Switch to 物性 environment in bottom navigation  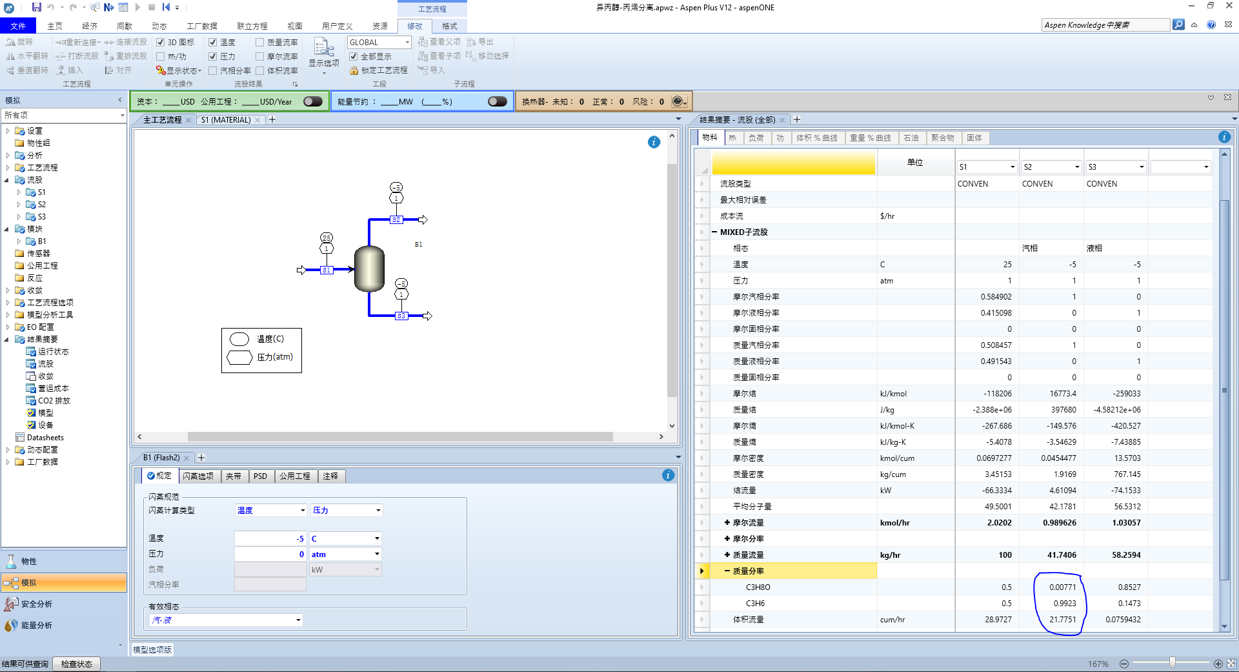64,561
